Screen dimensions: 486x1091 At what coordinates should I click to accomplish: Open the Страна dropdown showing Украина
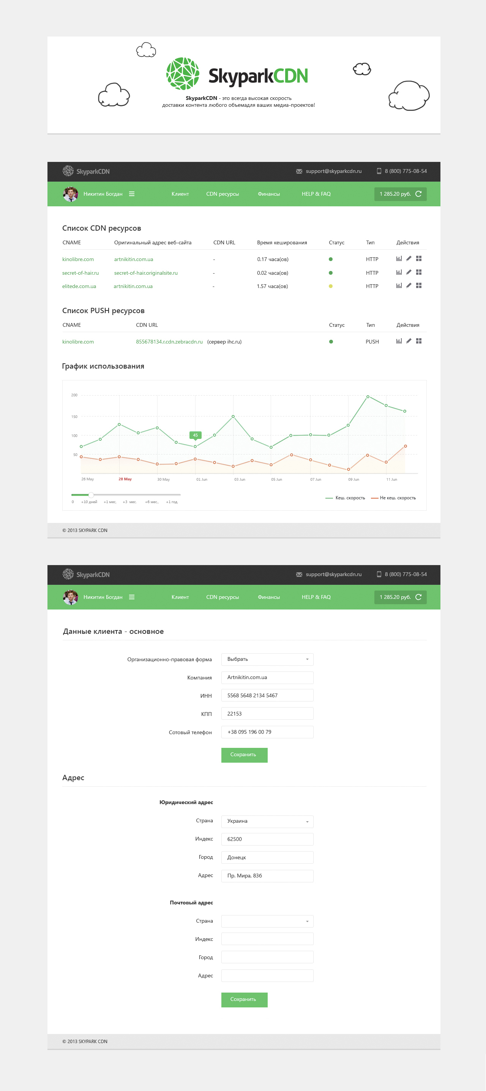pyautogui.click(x=267, y=821)
